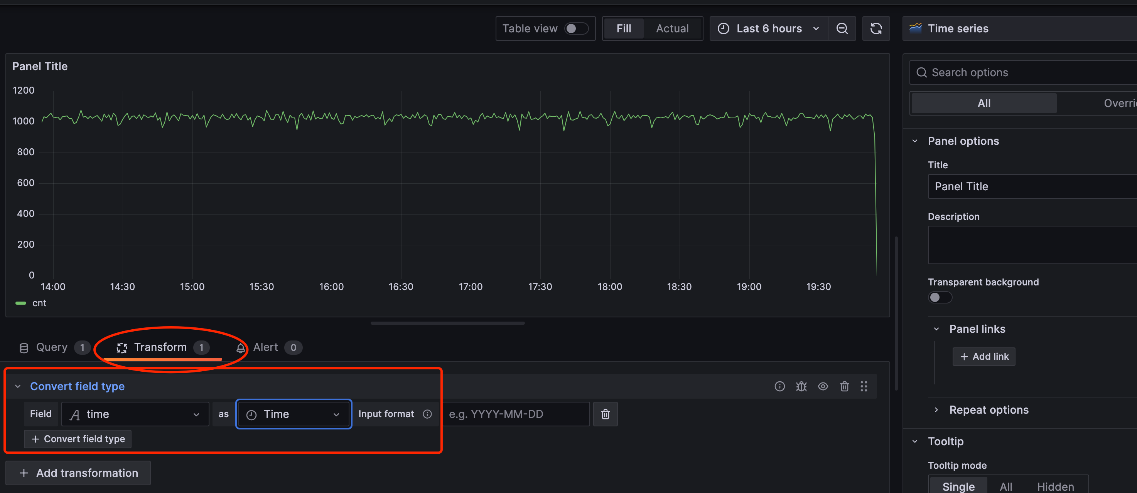This screenshot has width=1137, height=493.
Task: Collapse the Convert field type transformation
Action: [x=18, y=386]
